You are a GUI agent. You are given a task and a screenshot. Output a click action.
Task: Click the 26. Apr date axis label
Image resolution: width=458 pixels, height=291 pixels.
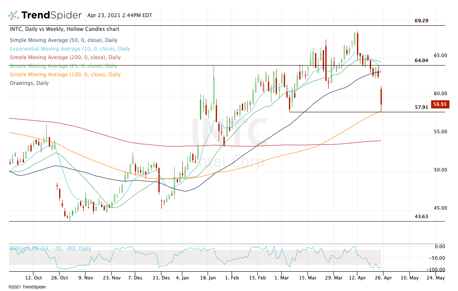pos(383,278)
